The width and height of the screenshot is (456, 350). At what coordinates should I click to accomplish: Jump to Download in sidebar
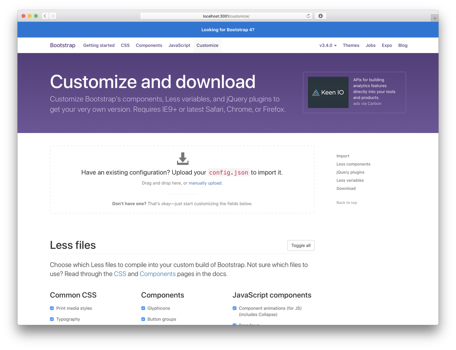click(346, 188)
